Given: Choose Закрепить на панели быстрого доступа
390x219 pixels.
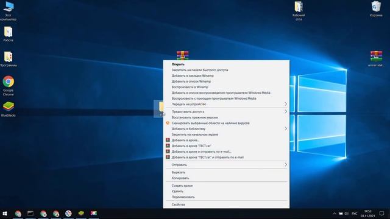Looking at the screenshot, I should tap(226, 70).
